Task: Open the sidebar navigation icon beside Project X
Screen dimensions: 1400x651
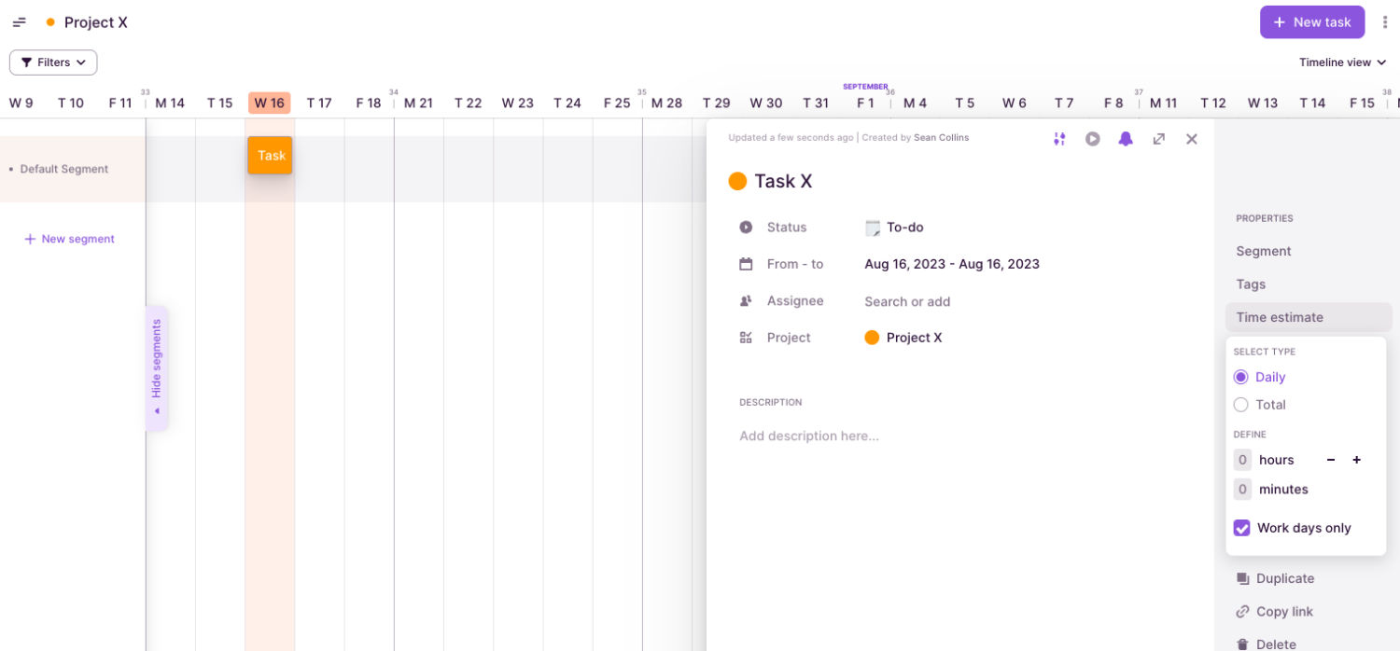Action: [x=19, y=21]
